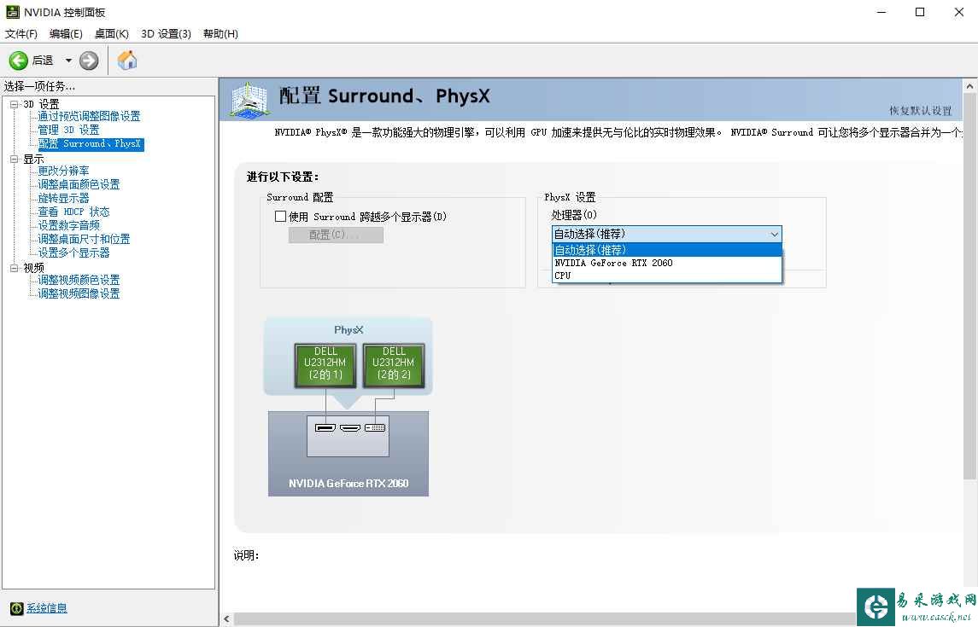
Task: Select 配置 Surround、PhysX tree item
Action: [x=91, y=144]
